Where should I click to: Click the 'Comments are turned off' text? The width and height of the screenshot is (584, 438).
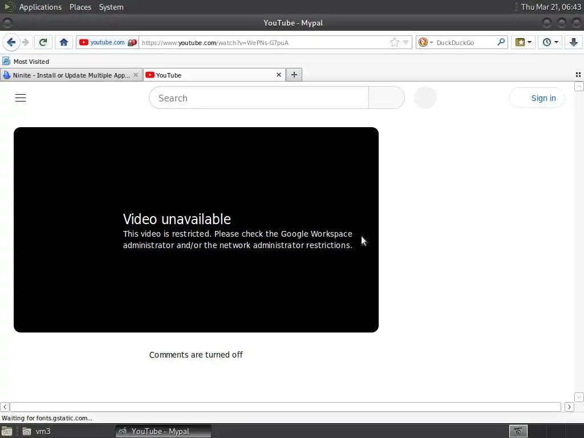pos(196,355)
